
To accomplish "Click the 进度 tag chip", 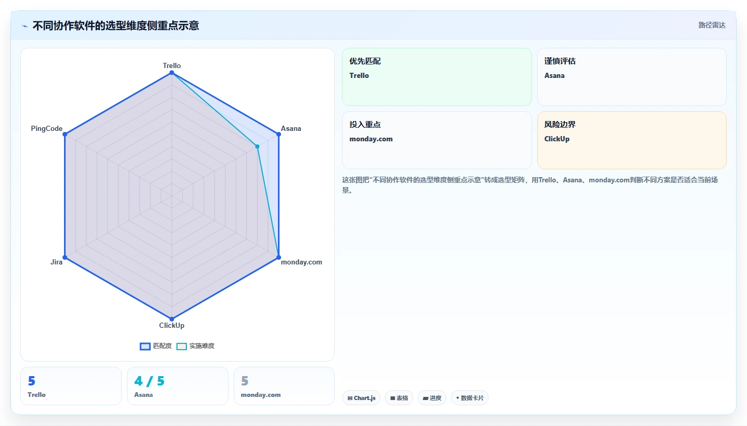I will coord(432,398).
